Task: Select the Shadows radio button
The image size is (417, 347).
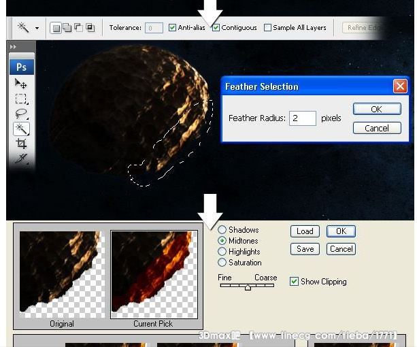Action: point(222,231)
